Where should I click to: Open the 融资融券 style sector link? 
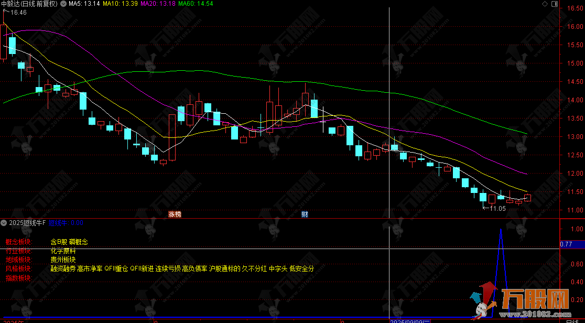click(x=63, y=268)
